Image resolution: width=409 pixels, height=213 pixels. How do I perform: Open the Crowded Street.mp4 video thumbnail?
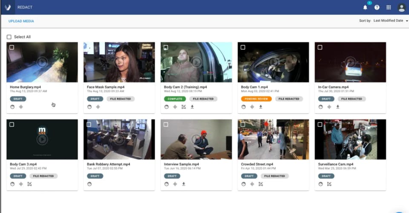point(274,139)
